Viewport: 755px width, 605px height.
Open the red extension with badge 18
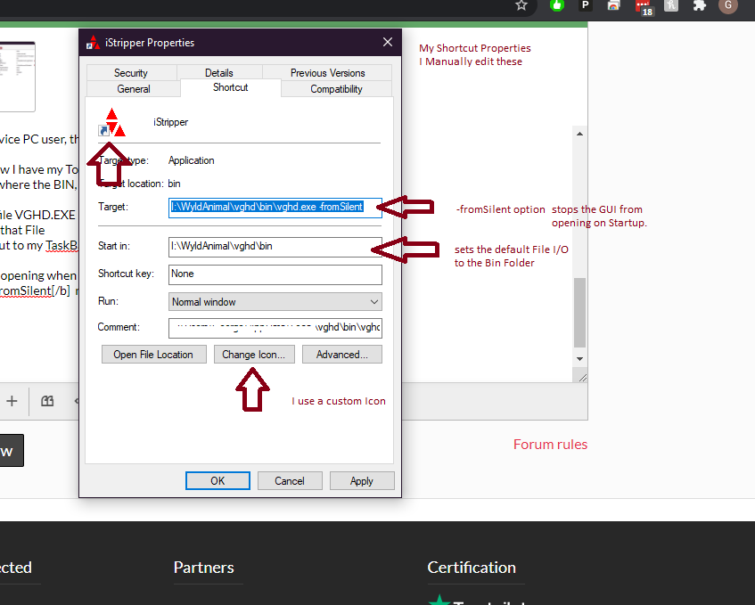(644, 7)
